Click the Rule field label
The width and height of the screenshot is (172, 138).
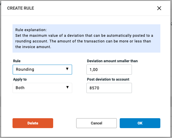click(x=17, y=61)
